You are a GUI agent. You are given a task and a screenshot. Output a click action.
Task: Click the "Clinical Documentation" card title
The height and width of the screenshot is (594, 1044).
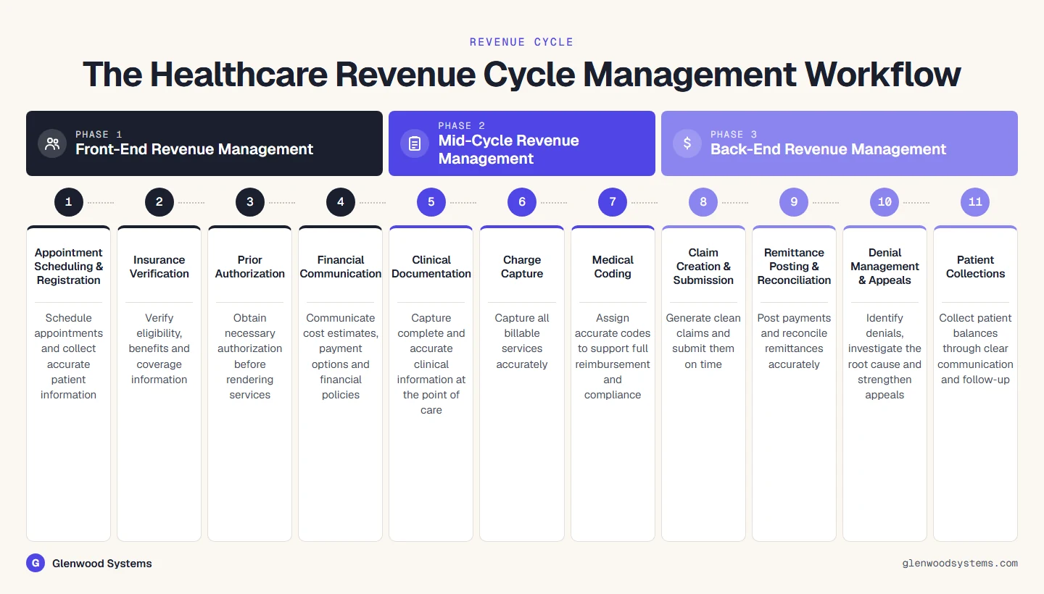click(x=431, y=267)
